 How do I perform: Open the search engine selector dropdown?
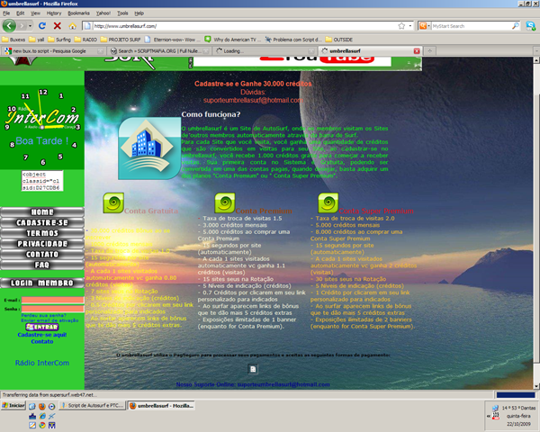pos(424,26)
